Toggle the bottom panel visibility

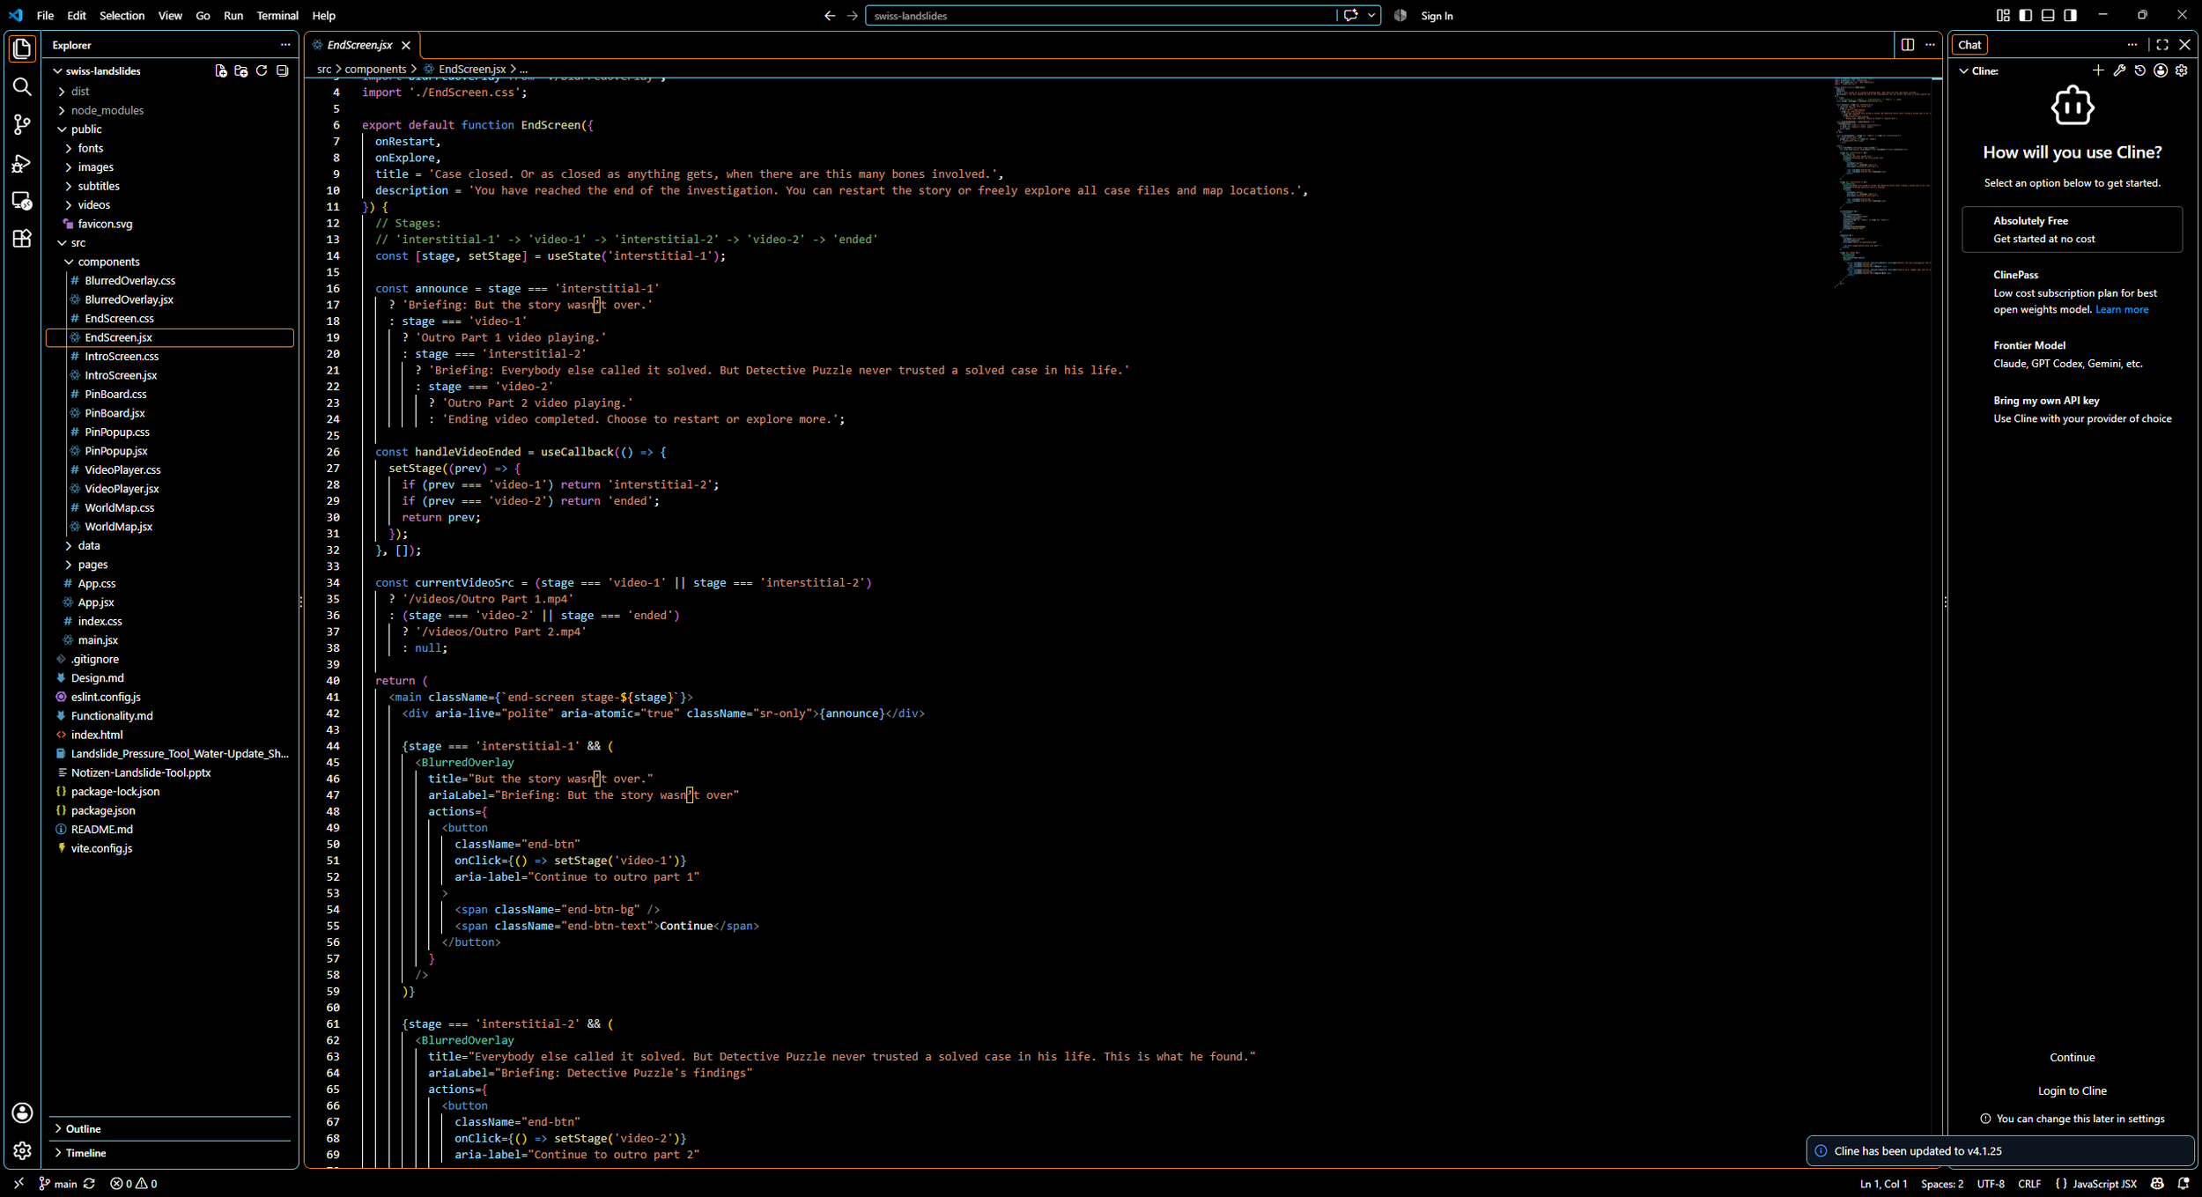click(2048, 15)
